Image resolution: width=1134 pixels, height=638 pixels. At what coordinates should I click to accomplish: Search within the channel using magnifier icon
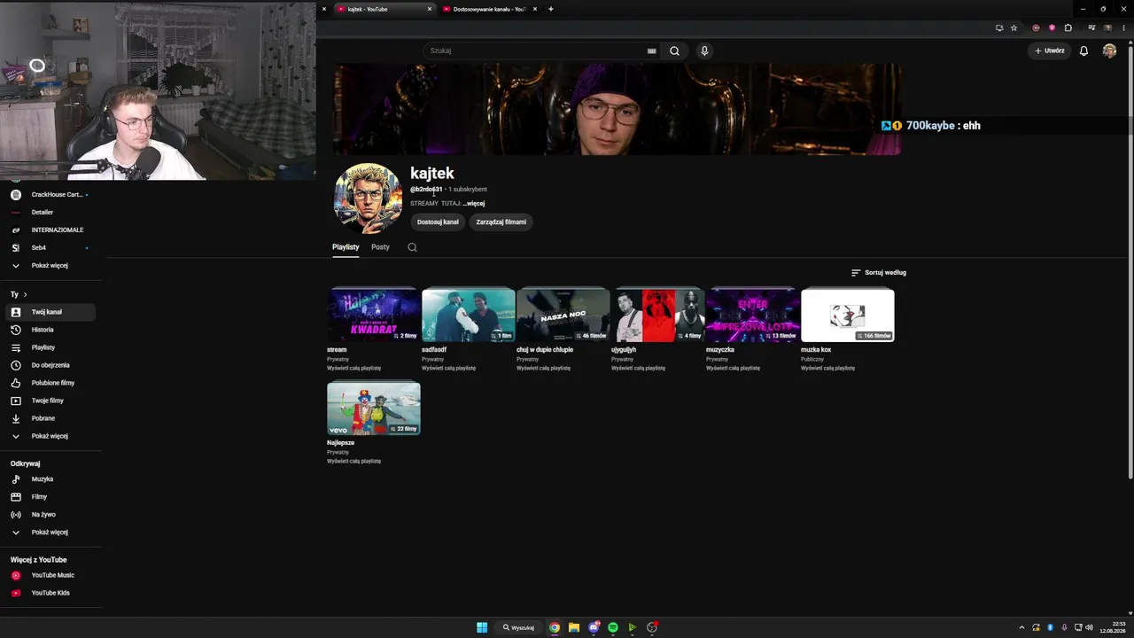coord(412,247)
